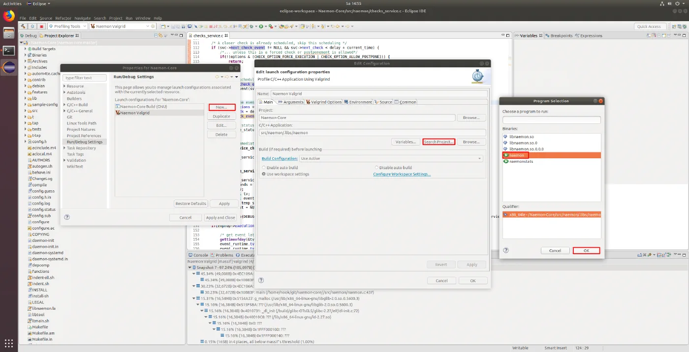Open Firefox from the Ubuntu dock
This screenshot has width=689, height=352.
[8, 16]
